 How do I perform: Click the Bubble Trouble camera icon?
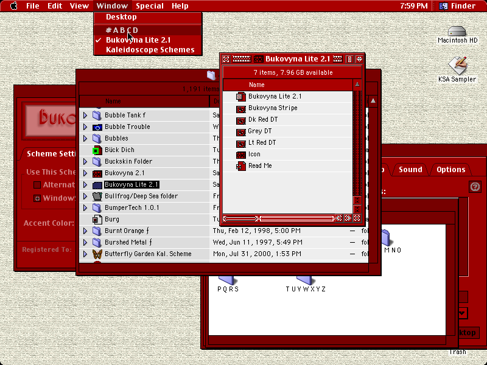pyautogui.click(x=97, y=127)
